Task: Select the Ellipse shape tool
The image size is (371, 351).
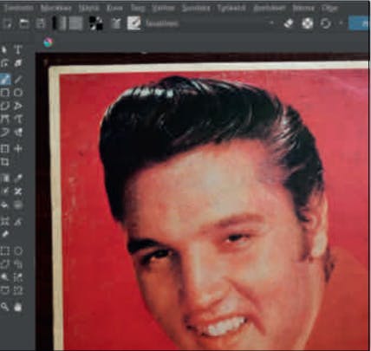Action: click(x=18, y=93)
